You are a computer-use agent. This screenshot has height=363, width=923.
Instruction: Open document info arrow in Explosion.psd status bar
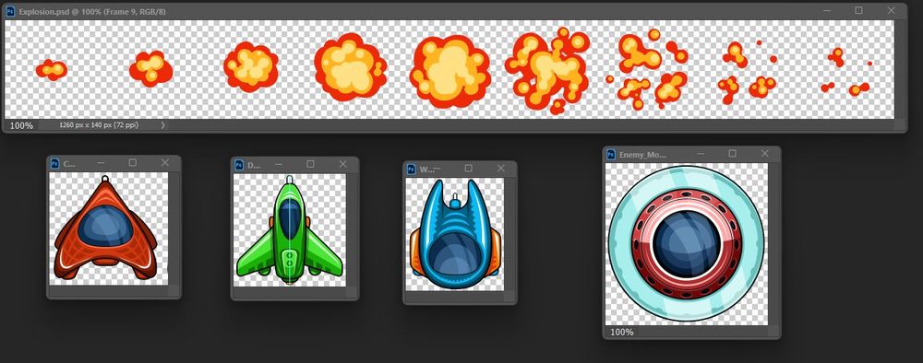pos(162,125)
